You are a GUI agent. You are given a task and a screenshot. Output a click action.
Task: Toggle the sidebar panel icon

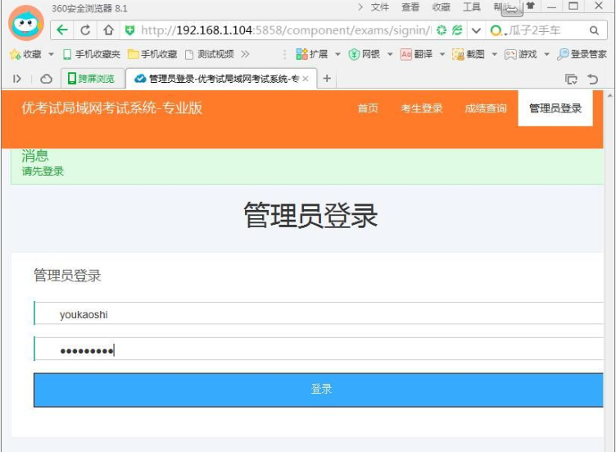click(x=17, y=79)
